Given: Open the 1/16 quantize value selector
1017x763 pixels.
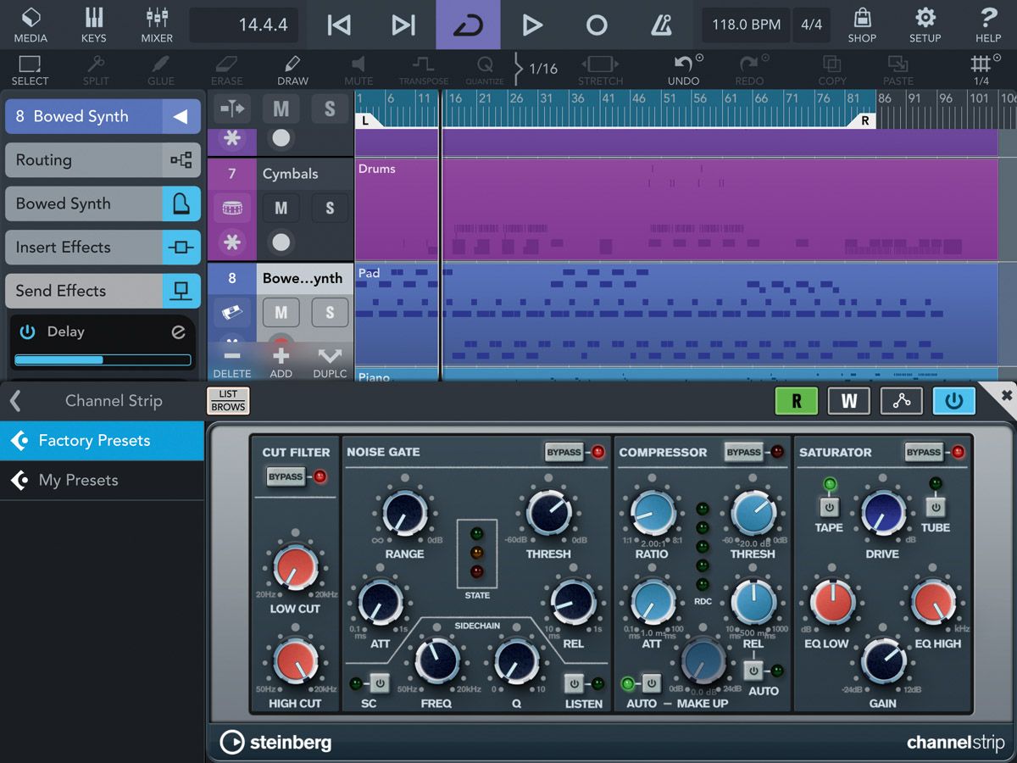Looking at the screenshot, I should 540,69.
